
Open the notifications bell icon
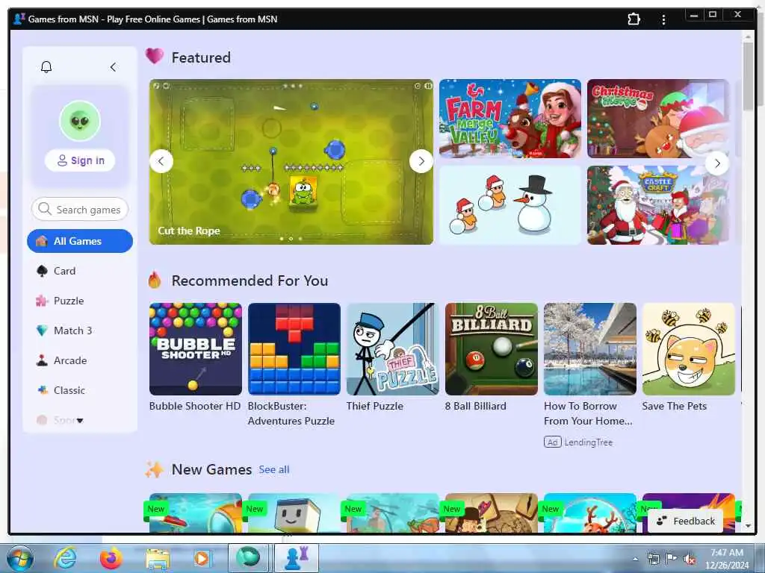(x=46, y=66)
